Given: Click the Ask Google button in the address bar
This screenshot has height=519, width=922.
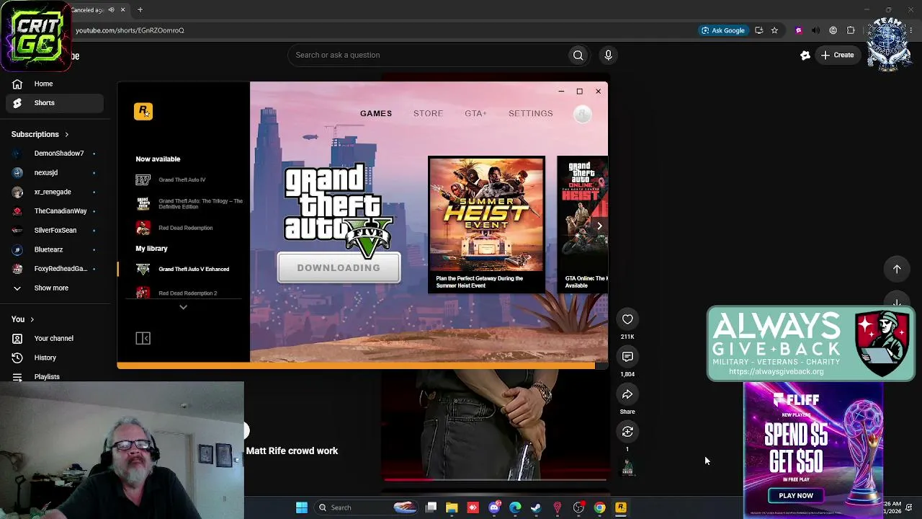Looking at the screenshot, I should tap(723, 30).
